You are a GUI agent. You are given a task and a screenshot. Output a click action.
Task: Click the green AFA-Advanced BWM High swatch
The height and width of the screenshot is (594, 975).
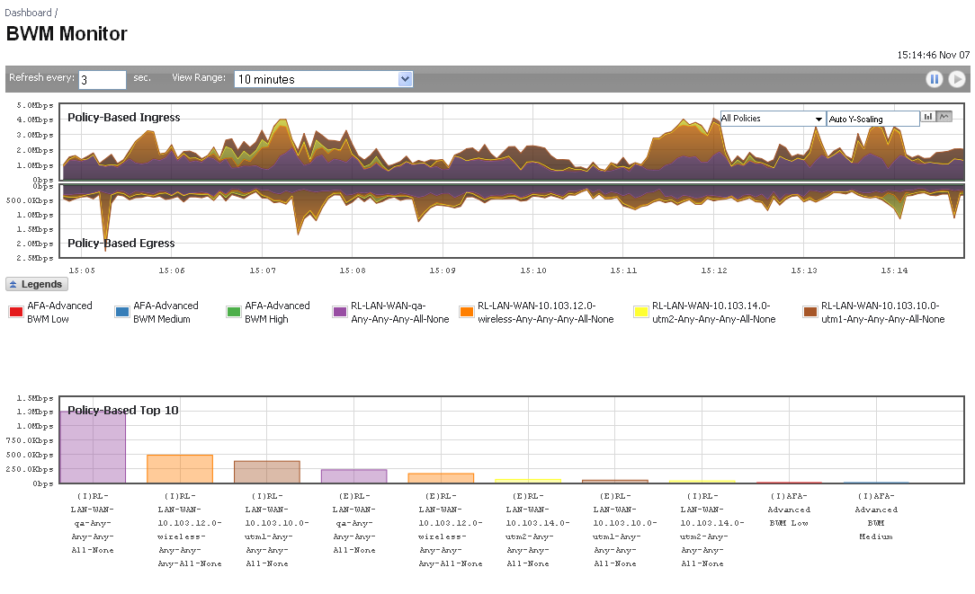coord(234,312)
